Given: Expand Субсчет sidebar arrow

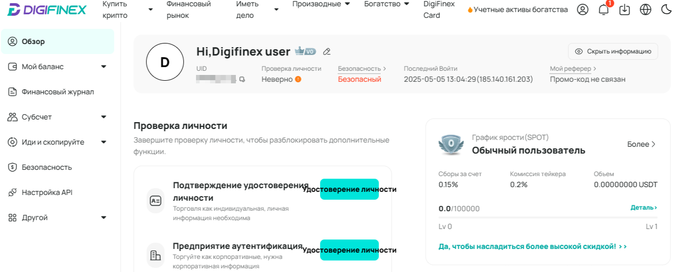Looking at the screenshot, I should [x=103, y=117].
